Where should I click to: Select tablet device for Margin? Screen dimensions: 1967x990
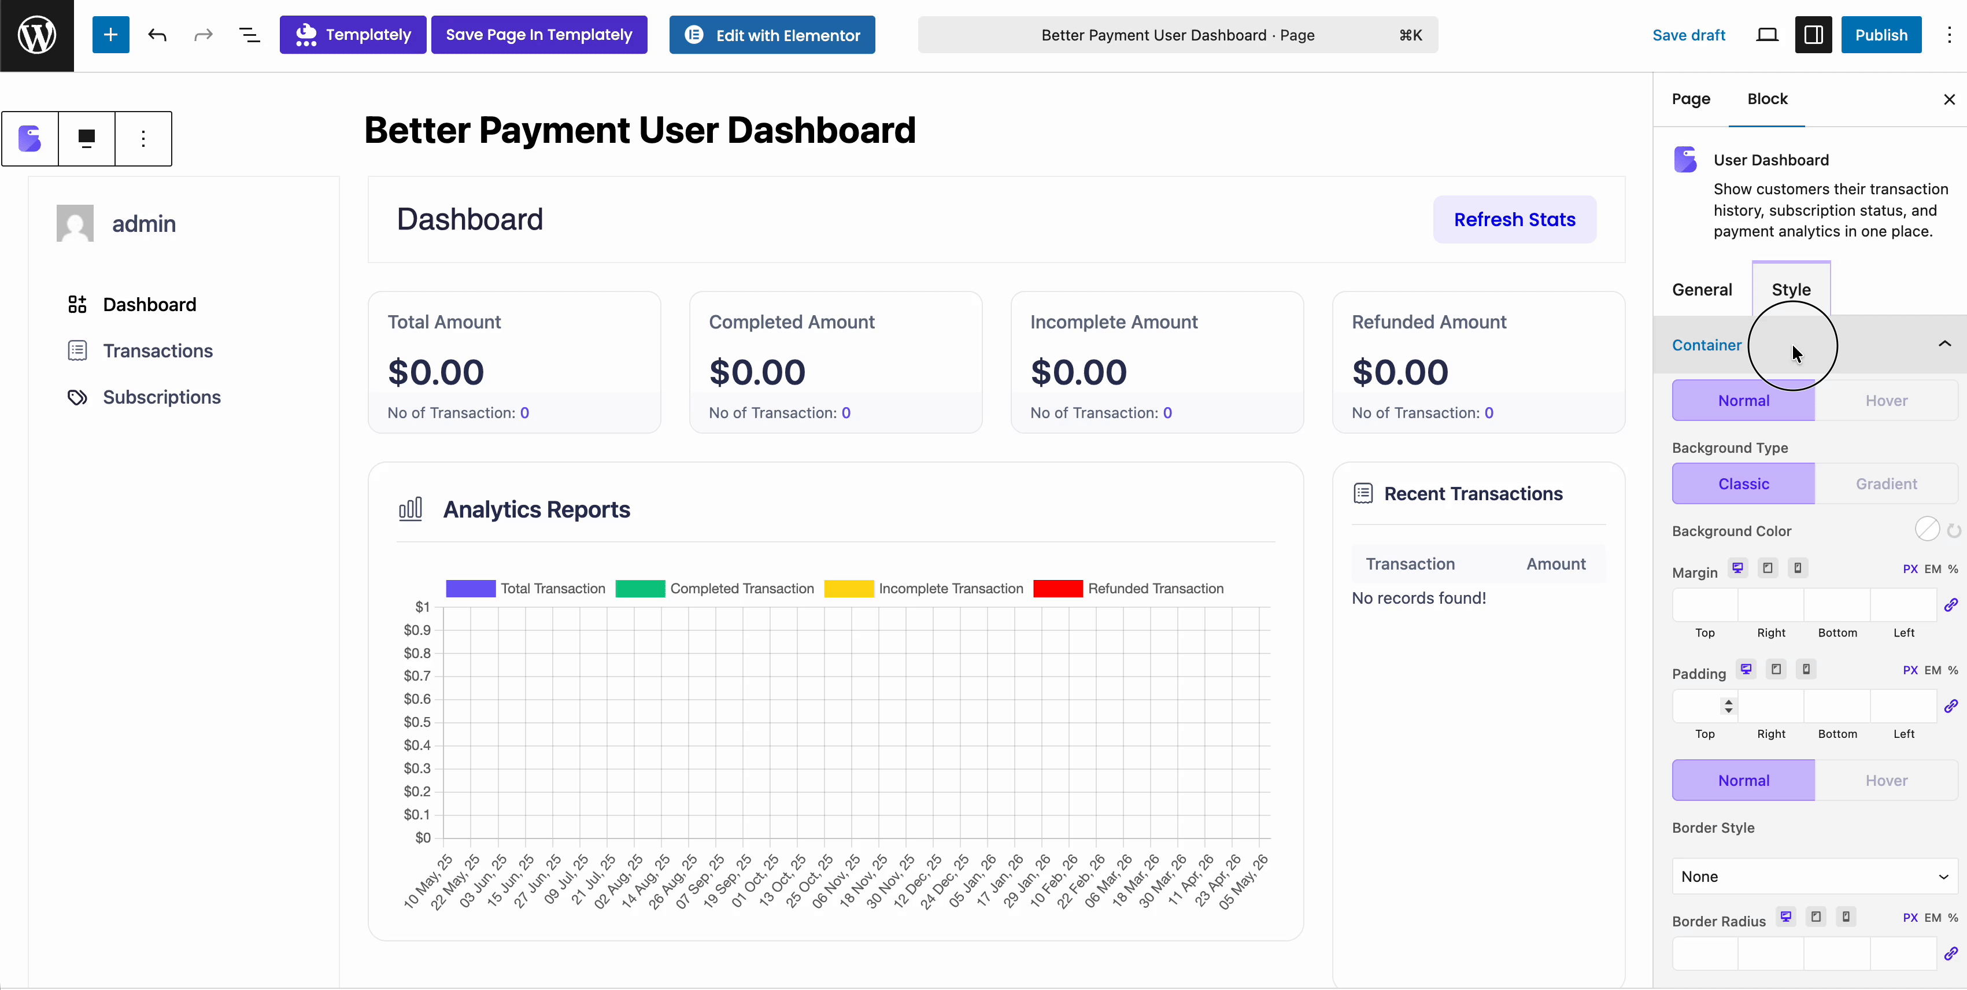pos(1767,568)
